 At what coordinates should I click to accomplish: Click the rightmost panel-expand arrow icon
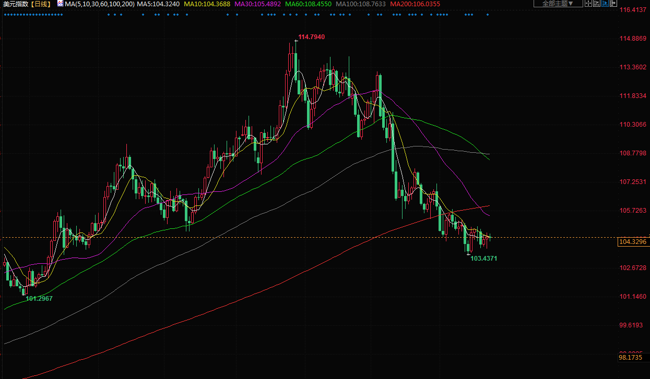pyautogui.click(x=613, y=3)
